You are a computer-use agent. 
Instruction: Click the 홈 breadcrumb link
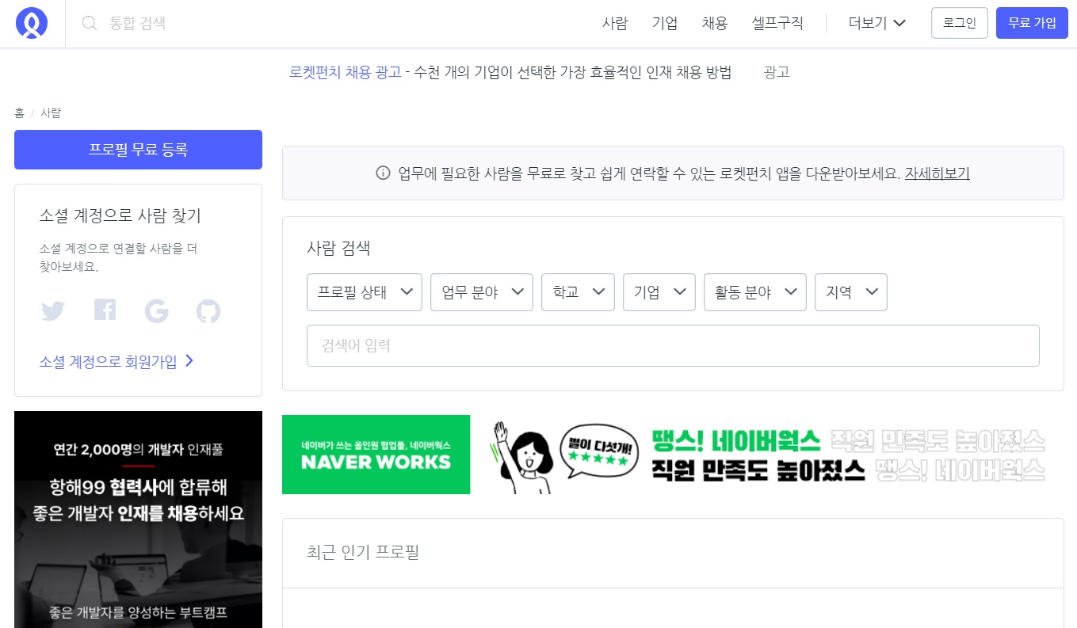(x=19, y=113)
